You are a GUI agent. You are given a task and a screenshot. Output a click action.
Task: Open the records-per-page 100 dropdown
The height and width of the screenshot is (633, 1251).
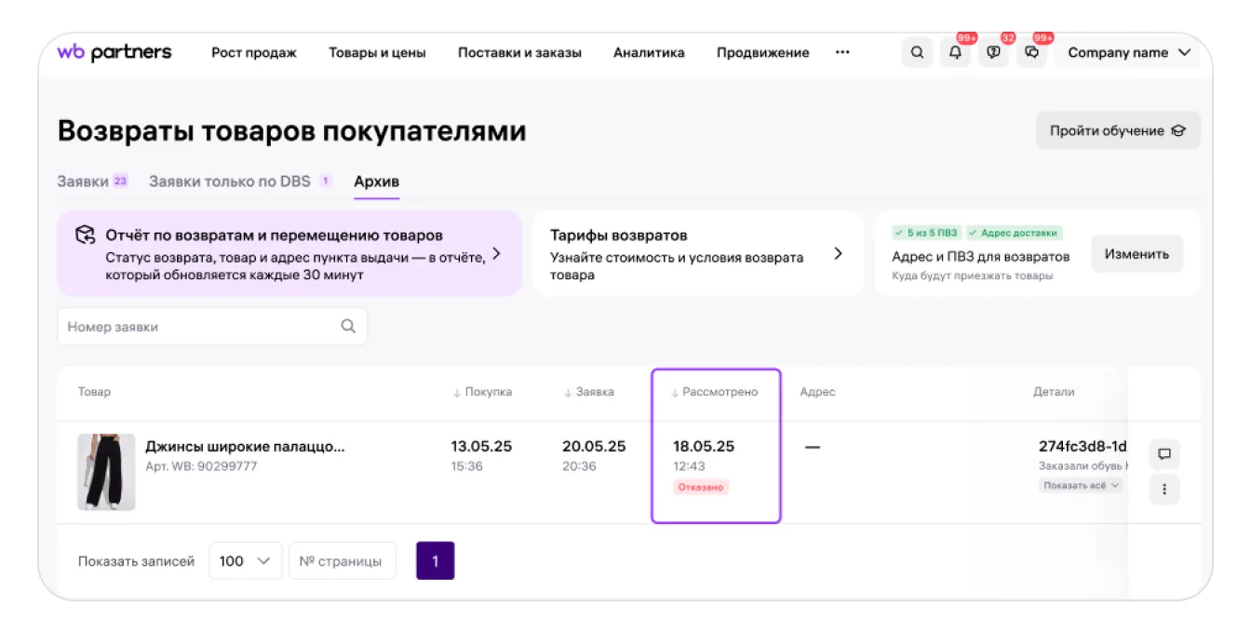click(245, 561)
